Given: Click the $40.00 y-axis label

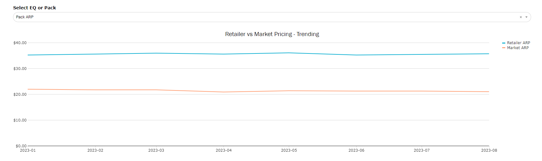Looking at the screenshot, I should click(20, 43).
